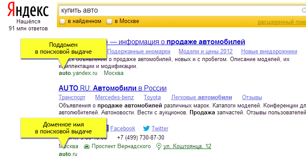Open the Яндекс logo homepage link
Screen dimensions: 306x162
pyautogui.click(x=28, y=10)
